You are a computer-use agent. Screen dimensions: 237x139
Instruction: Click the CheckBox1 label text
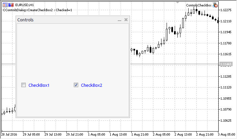39,85
